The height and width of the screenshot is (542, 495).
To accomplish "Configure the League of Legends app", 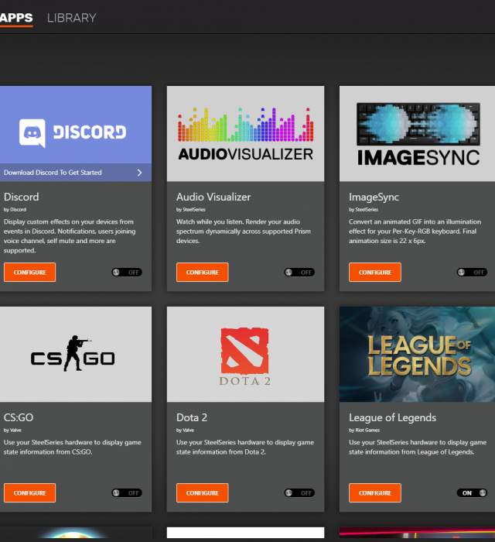I will pos(375,492).
